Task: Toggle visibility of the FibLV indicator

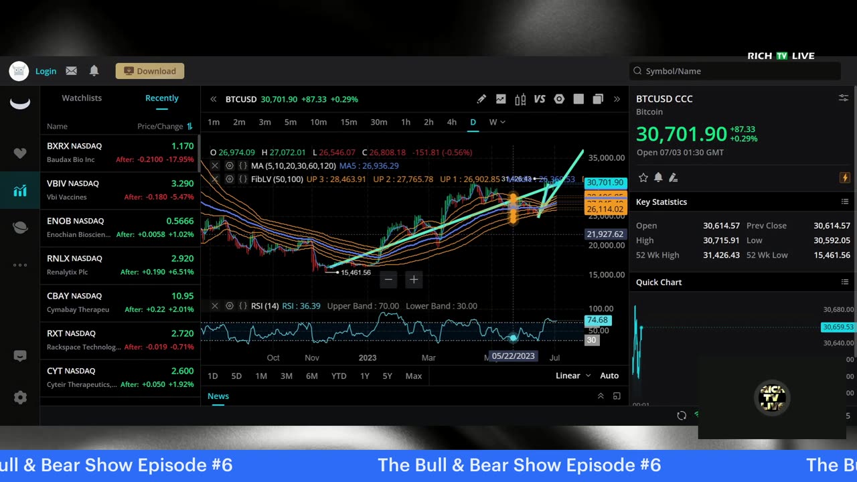Action: 229,179
